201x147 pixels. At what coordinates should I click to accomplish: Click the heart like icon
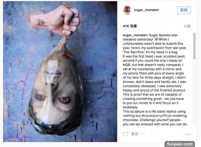[125, 134]
